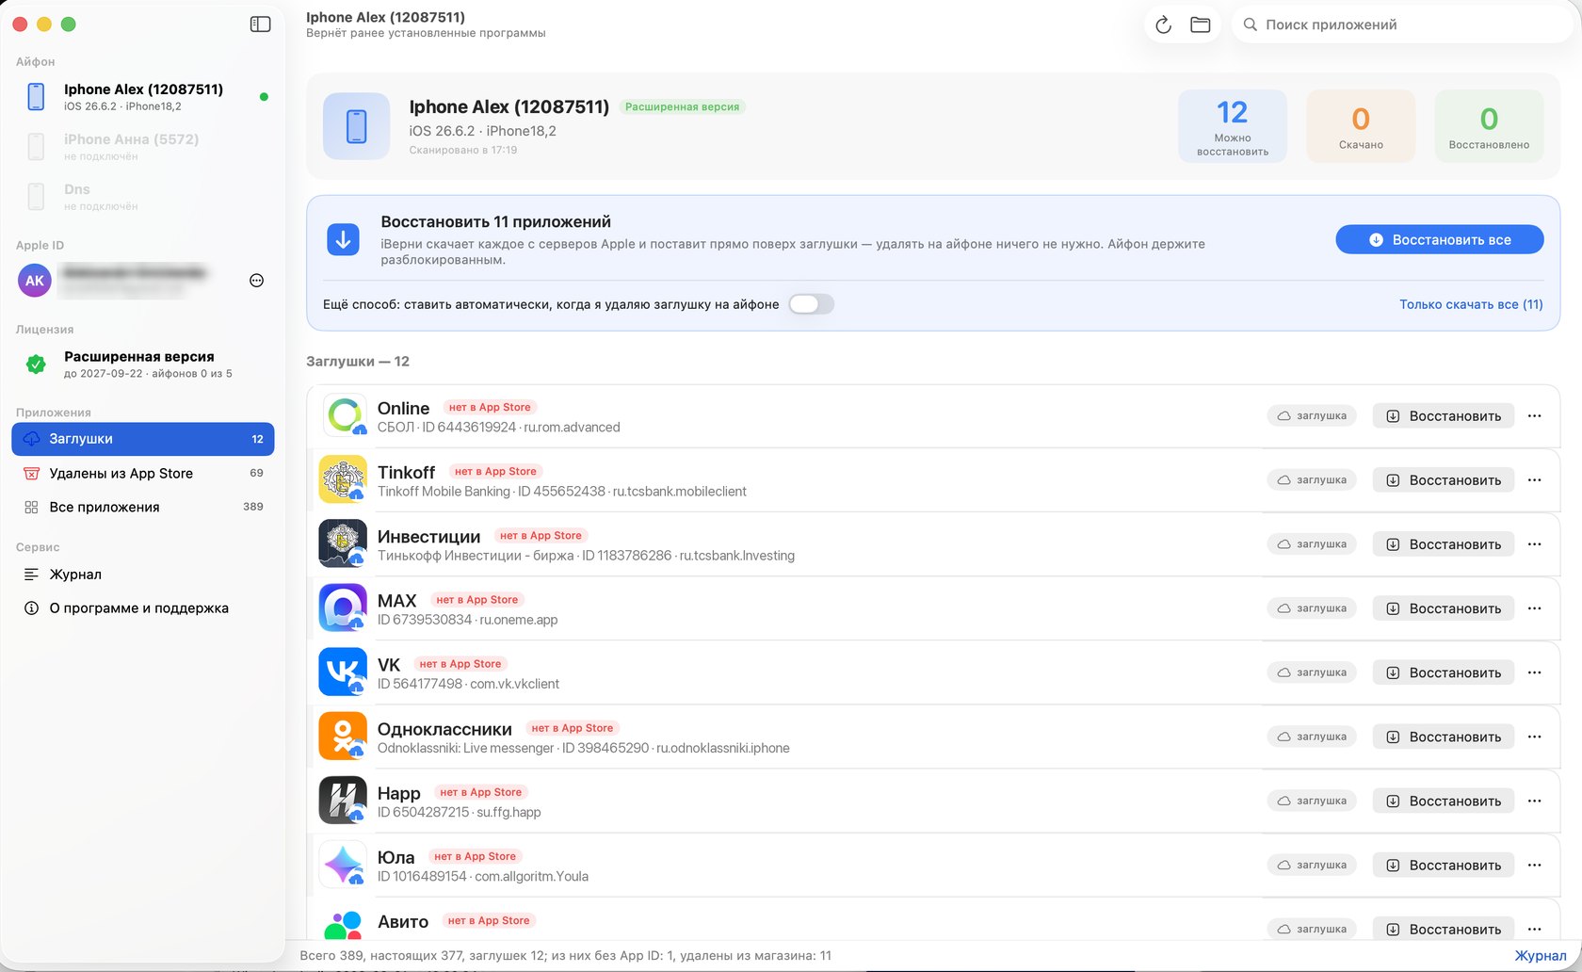Open more options for Инвестиции row
This screenshot has height=972, width=1582.
point(1534,543)
